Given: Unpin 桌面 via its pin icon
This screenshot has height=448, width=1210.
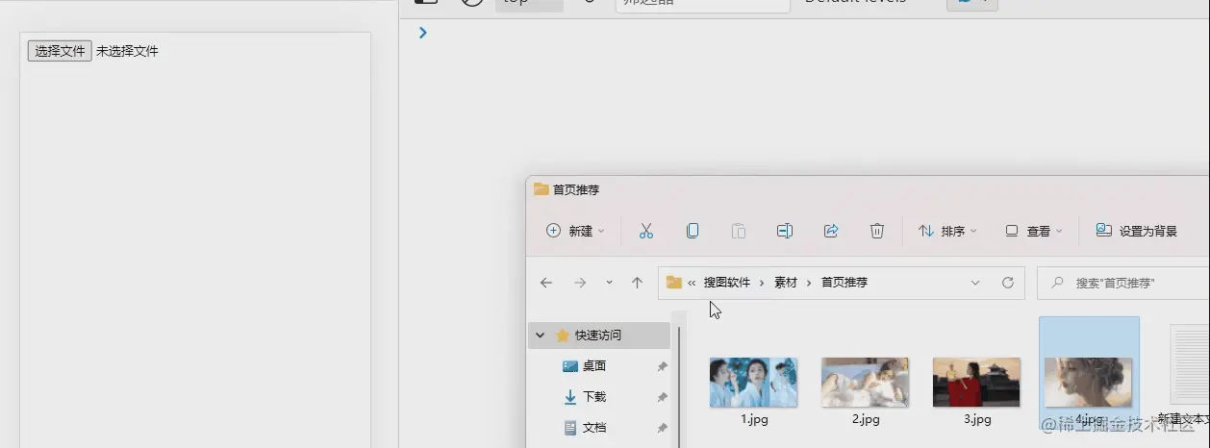Looking at the screenshot, I should click(x=662, y=366).
